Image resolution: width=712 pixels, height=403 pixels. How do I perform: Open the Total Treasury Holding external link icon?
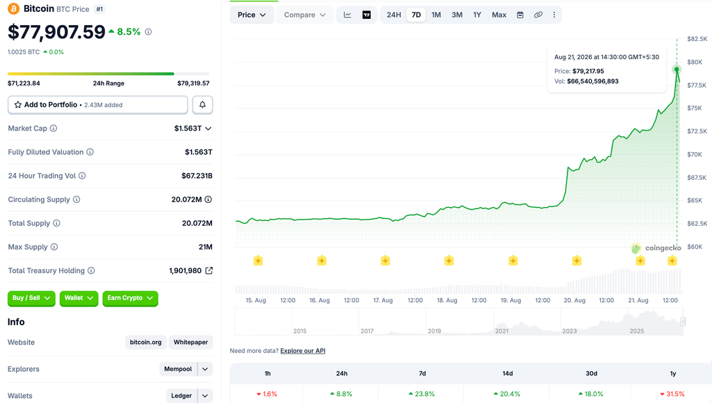209,270
